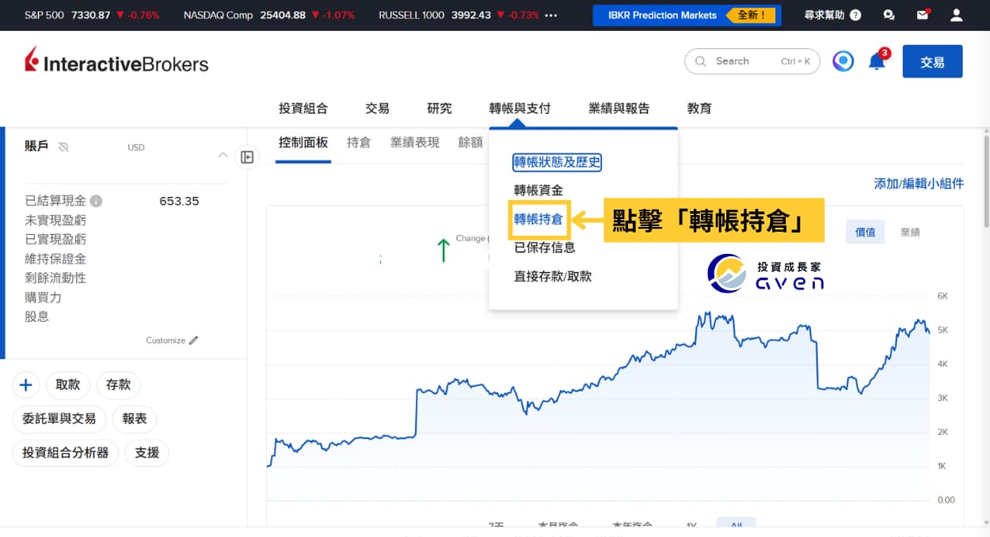Switch to 控制面板 tab
Viewport: 990px width, 537px height.
click(x=303, y=142)
